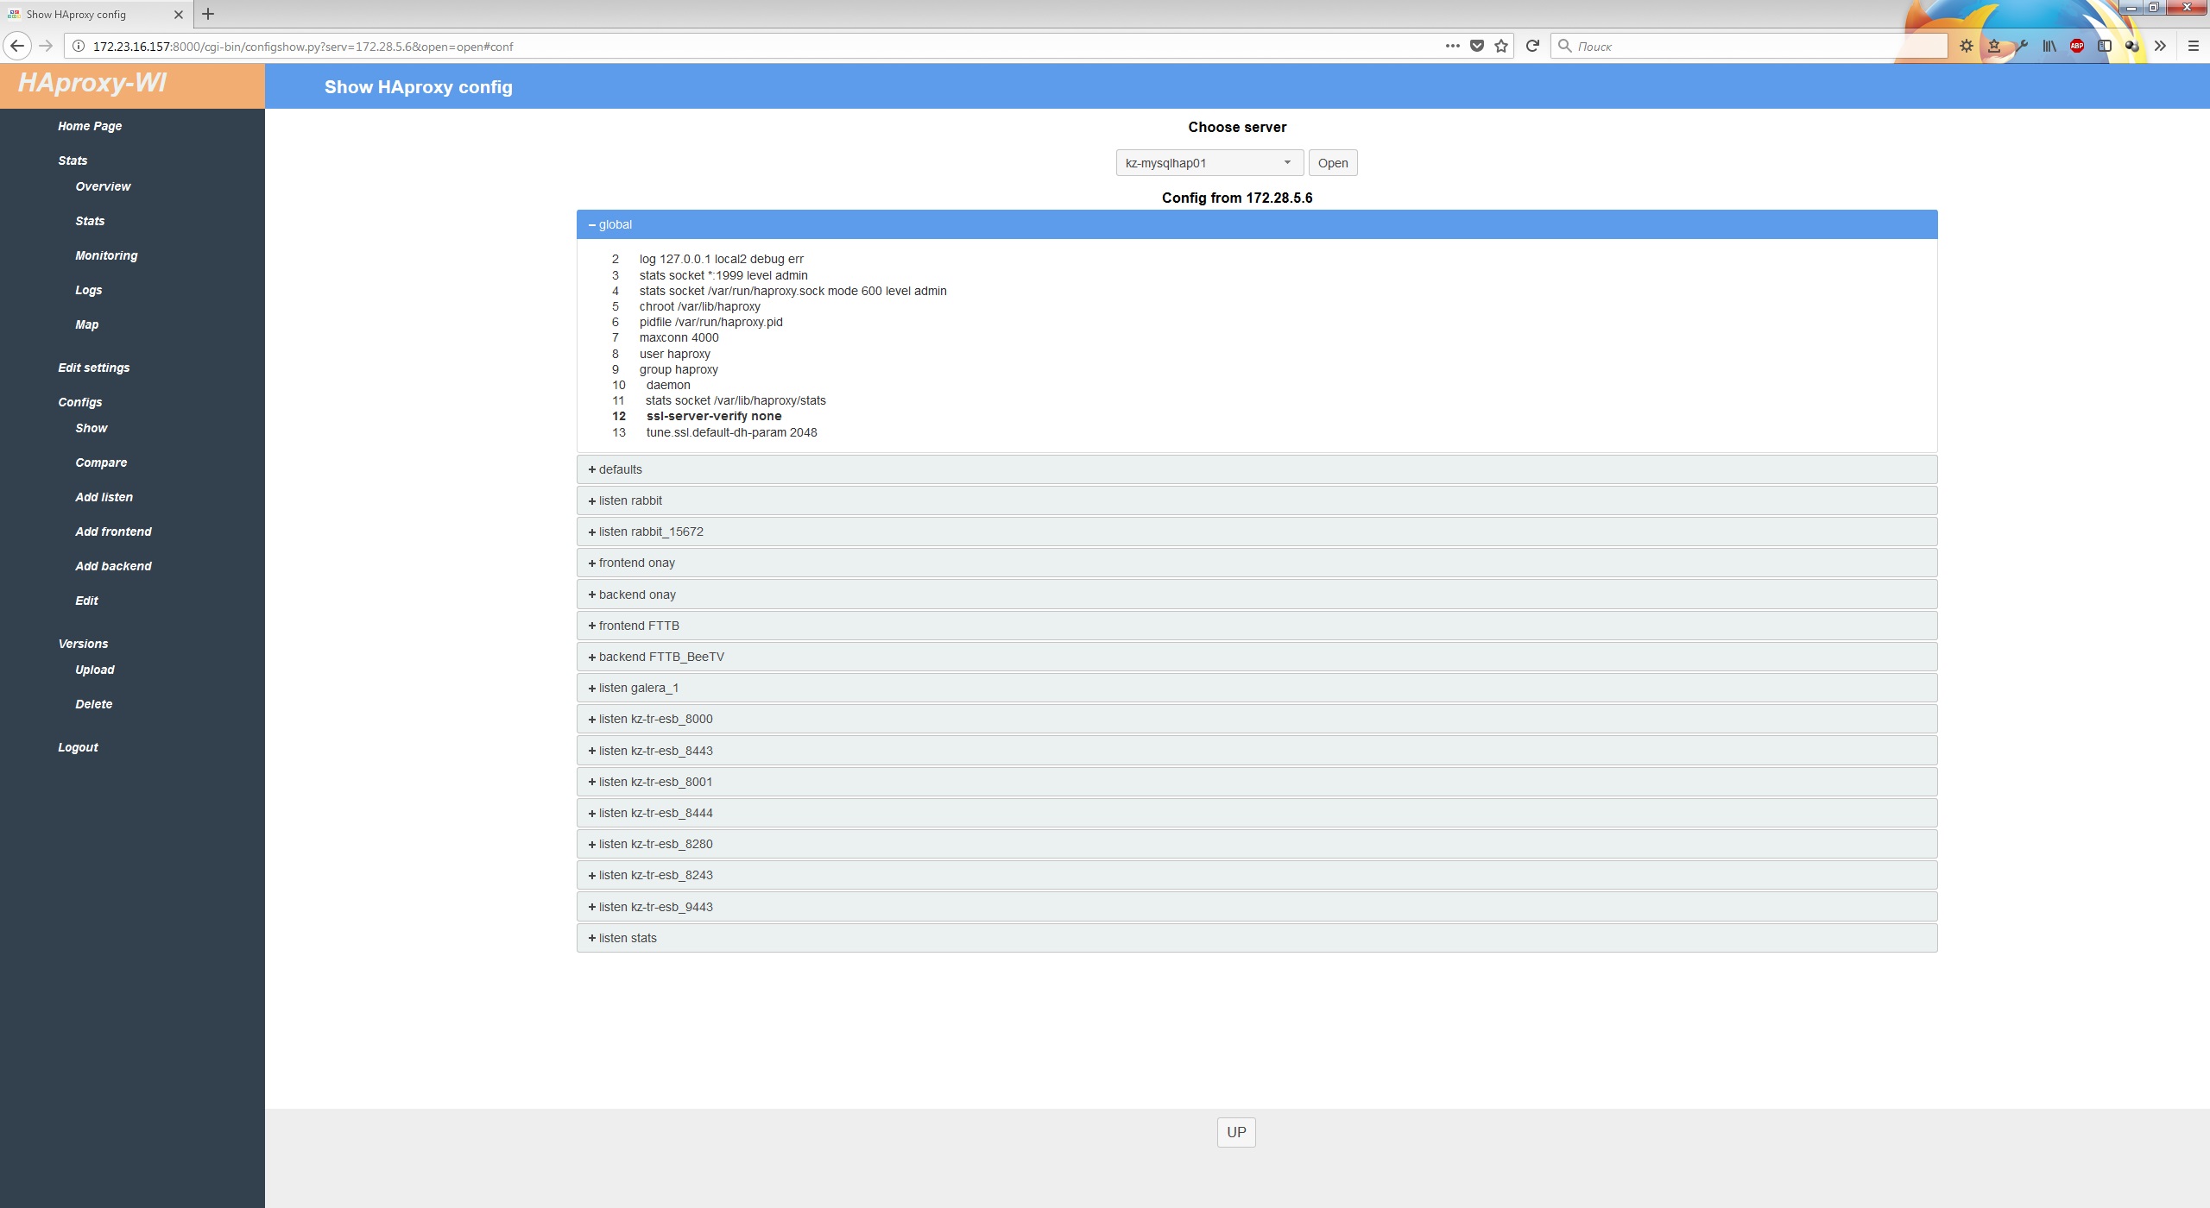Screen dimensions: 2210x1208
Task: Go back with the browser back arrow
Action: (17, 46)
